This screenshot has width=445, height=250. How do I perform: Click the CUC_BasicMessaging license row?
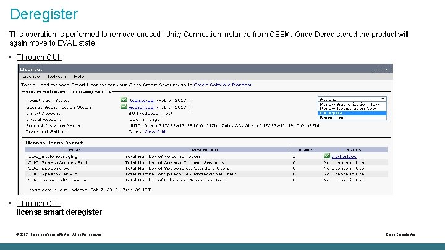click(x=206, y=156)
